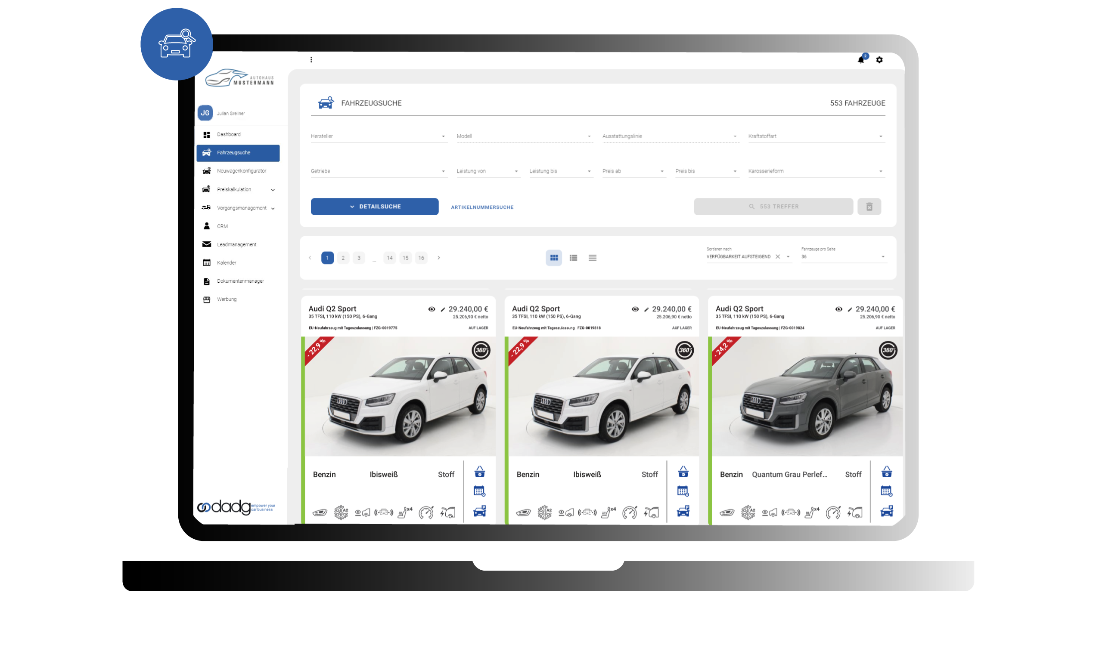Add FZG-0019818 car to basket
This screenshot has height=667, width=1096.
coord(683,472)
